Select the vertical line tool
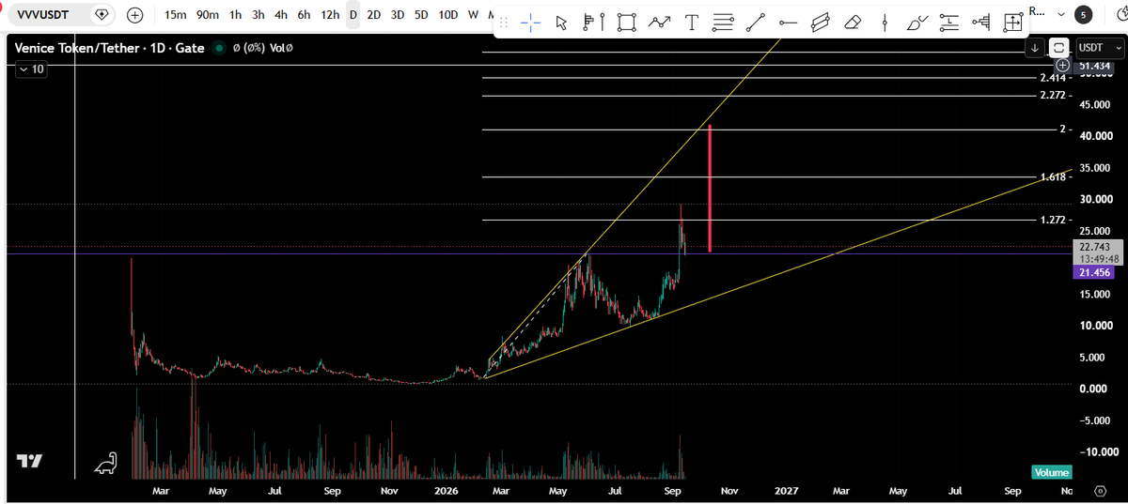Viewport: 1128px width, 504px height. (885, 23)
